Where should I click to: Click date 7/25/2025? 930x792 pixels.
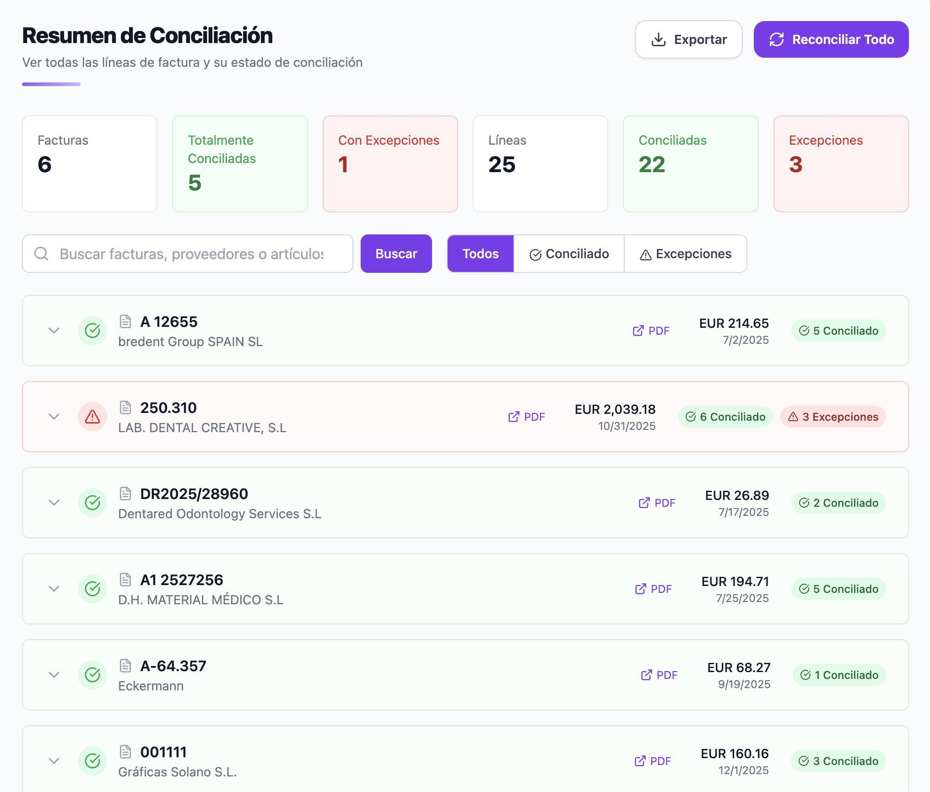coord(742,598)
